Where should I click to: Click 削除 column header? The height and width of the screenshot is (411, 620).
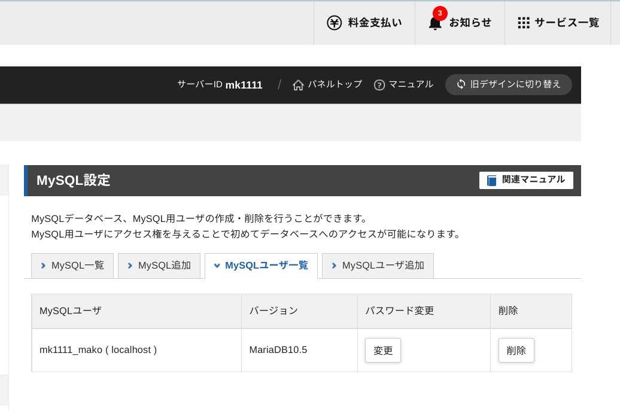click(x=531, y=311)
